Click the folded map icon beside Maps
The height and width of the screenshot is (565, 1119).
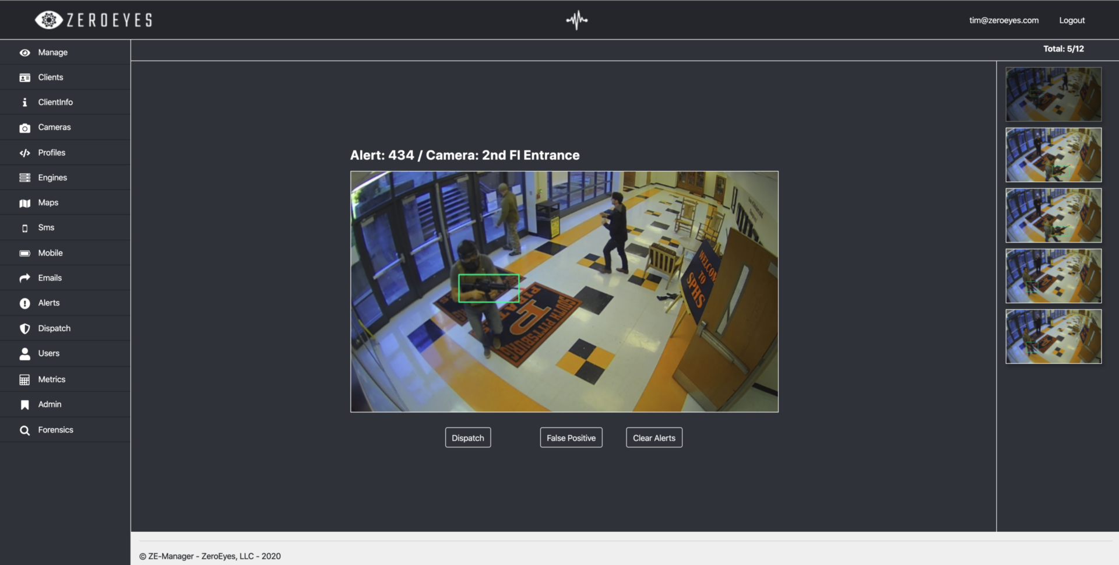pyautogui.click(x=24, y=203)
